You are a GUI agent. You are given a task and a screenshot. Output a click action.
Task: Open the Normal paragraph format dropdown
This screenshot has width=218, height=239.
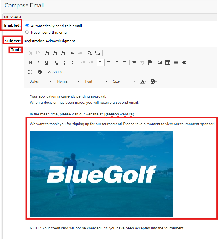(68, 81)
